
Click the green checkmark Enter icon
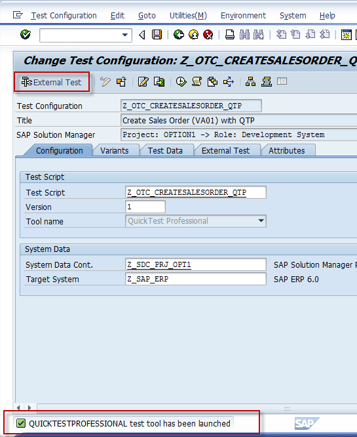(26, 35)
